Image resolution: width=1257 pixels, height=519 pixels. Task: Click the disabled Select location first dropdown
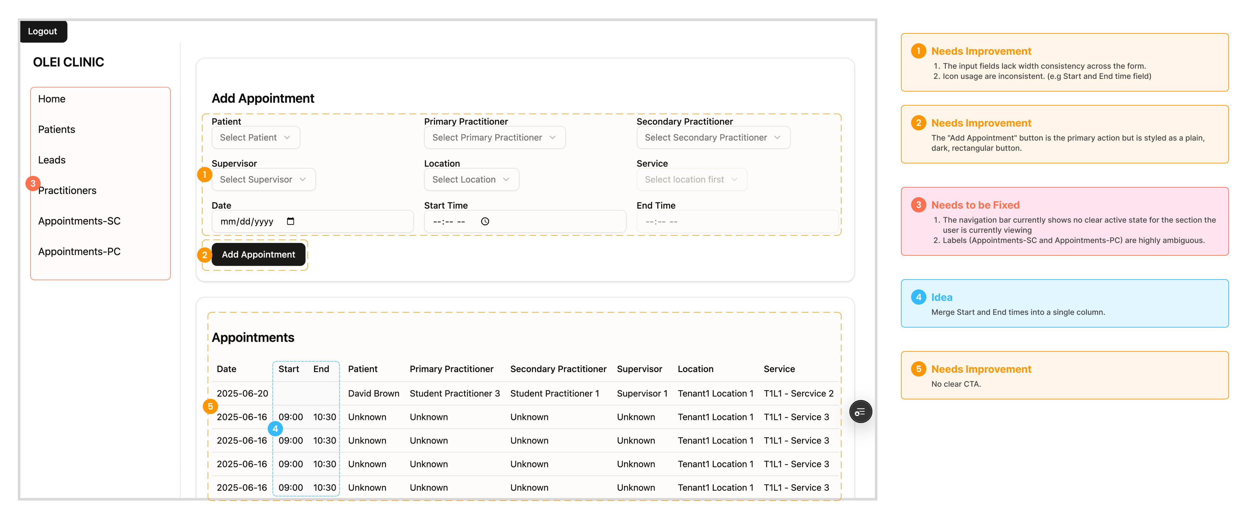click(x=691, y=180)
